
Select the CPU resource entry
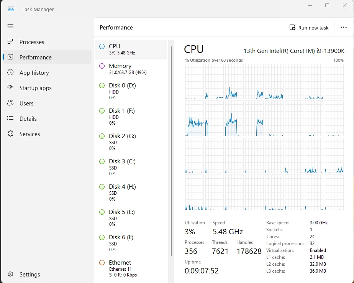pyautogui.click(x=131, y=49)
